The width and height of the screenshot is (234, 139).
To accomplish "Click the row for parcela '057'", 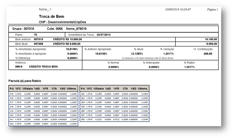I will coord(115,115).
